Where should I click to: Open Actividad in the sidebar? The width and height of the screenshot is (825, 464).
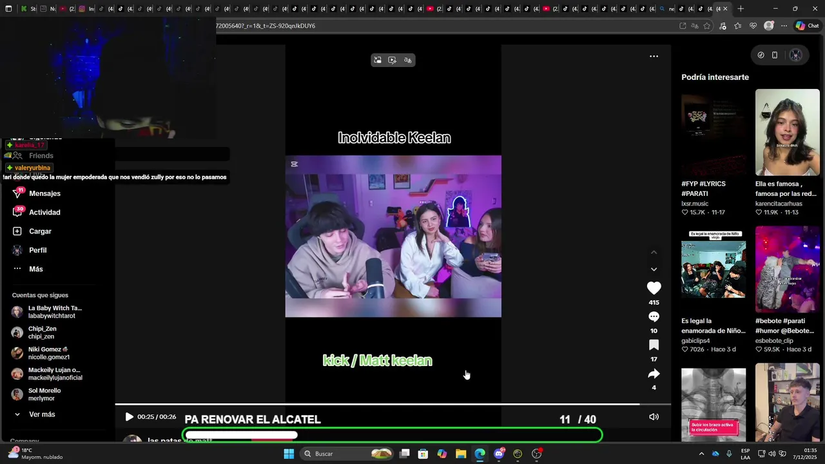click(44, 212)
